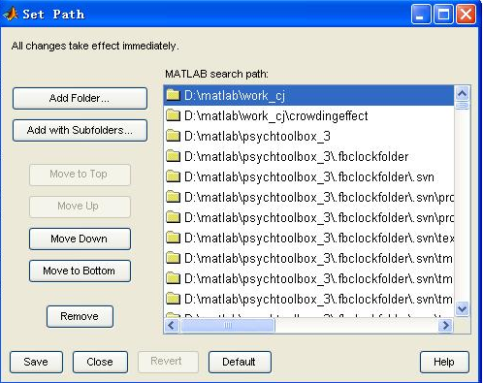The image size is (483, 383).
Task: Select the psychtoolbox_3\.fbclockfolder entry
Action: coord(308,156)
